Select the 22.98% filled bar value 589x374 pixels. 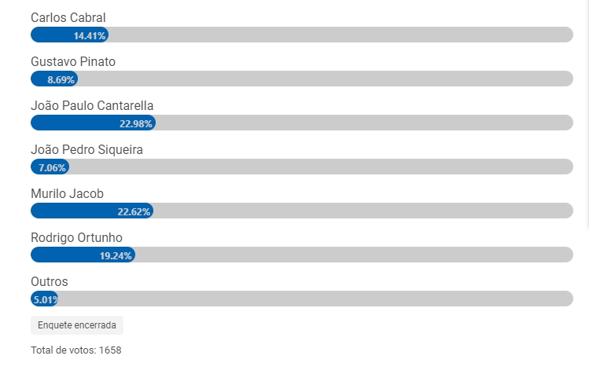click(135, 123)
